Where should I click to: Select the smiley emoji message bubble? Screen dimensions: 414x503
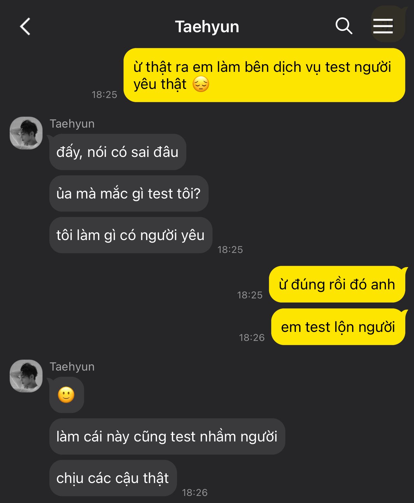(x=66, y=395)
